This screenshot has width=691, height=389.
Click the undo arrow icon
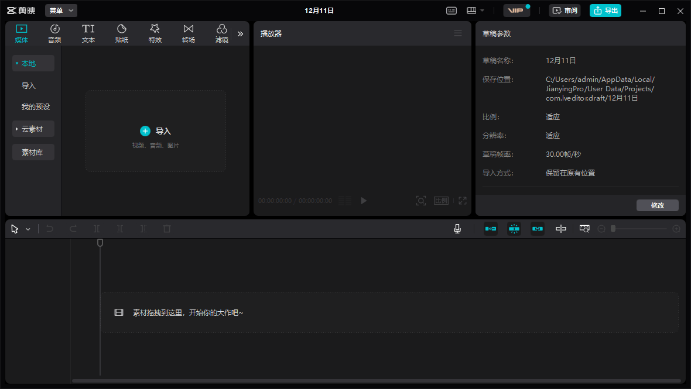50,229
